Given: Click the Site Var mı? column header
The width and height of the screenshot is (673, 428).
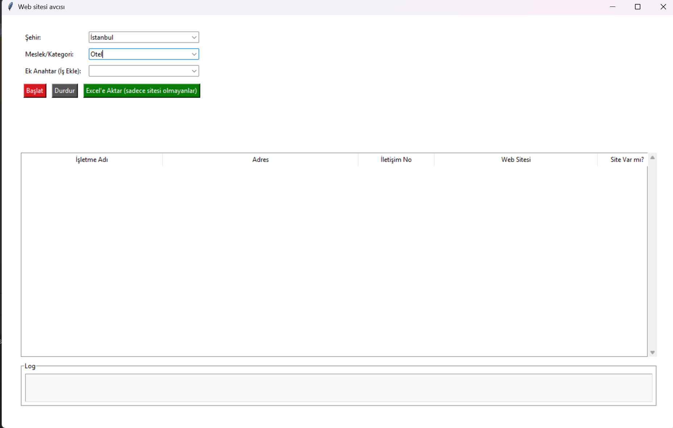Looking at the screenshot, I should (626, 160).
